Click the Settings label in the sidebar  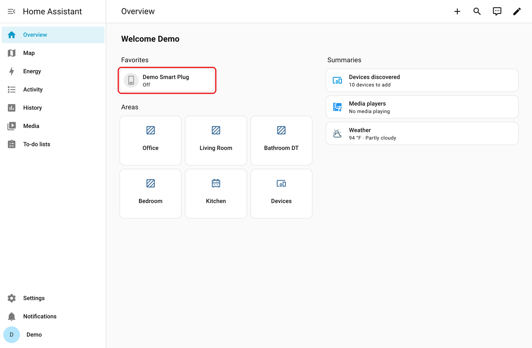tap(34, 298)
